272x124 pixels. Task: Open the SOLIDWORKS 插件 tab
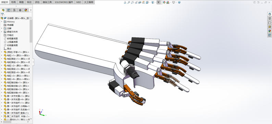(x=64, y=2)
